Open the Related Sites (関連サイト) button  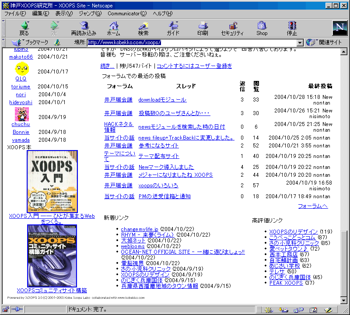[324, 42]
